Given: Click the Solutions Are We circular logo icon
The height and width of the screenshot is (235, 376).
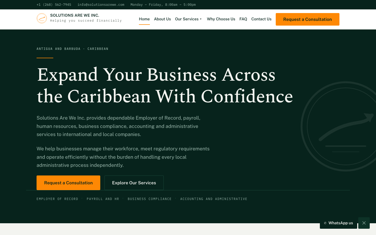Looking at the screenshot, I should coord(42,18).
